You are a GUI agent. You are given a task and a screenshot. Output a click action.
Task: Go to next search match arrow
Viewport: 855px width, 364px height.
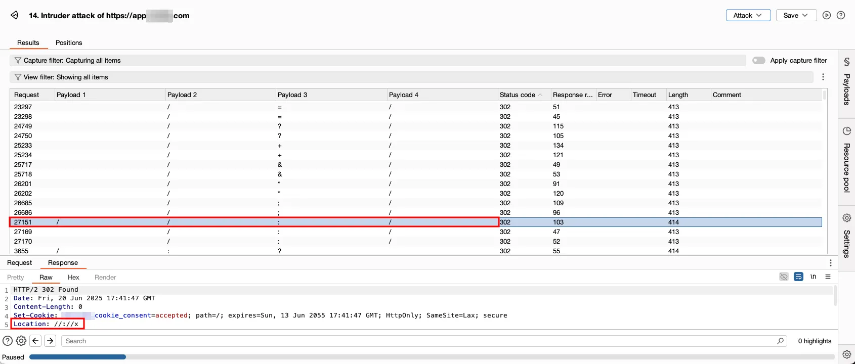click(50, 341)
